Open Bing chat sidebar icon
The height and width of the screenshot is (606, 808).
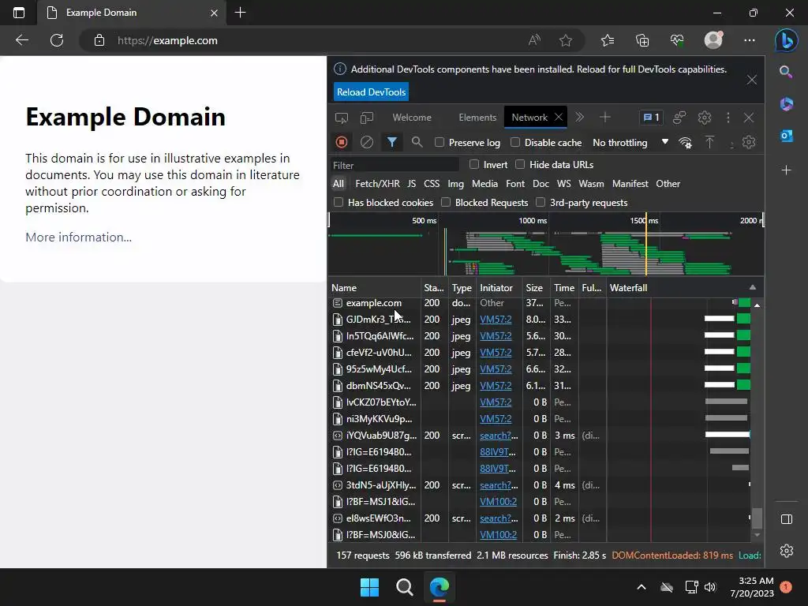coord(787,40)
